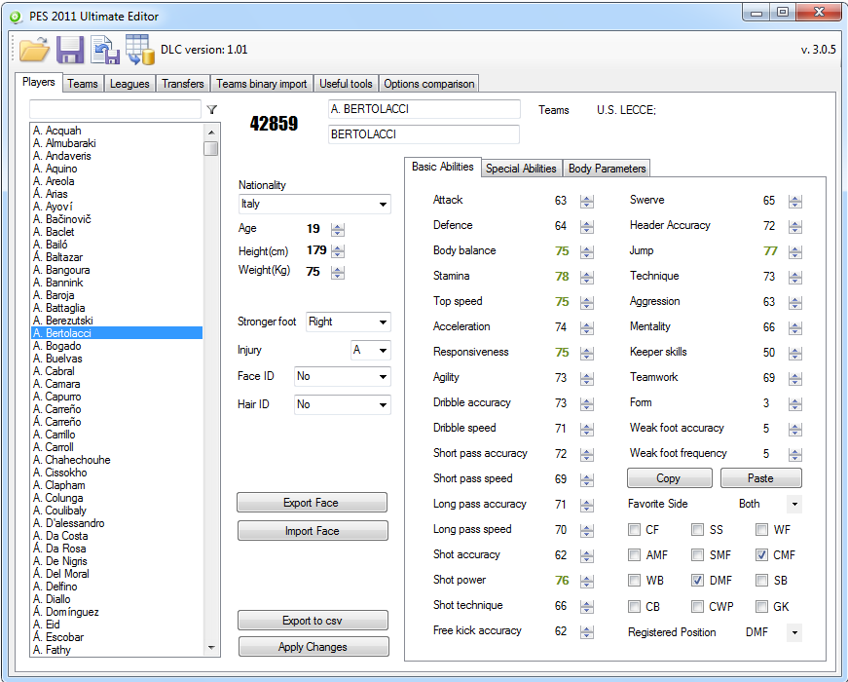Open the Stronger foot dropdown
The width and height of the screenshot is (848, 682).
tap(349, 322)
